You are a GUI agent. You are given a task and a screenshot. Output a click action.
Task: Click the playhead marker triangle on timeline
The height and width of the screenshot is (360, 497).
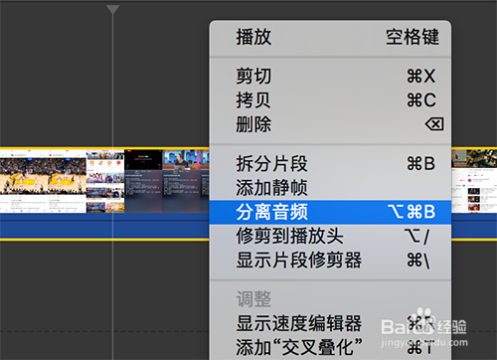pyautogui.click(x=112, y=9)
